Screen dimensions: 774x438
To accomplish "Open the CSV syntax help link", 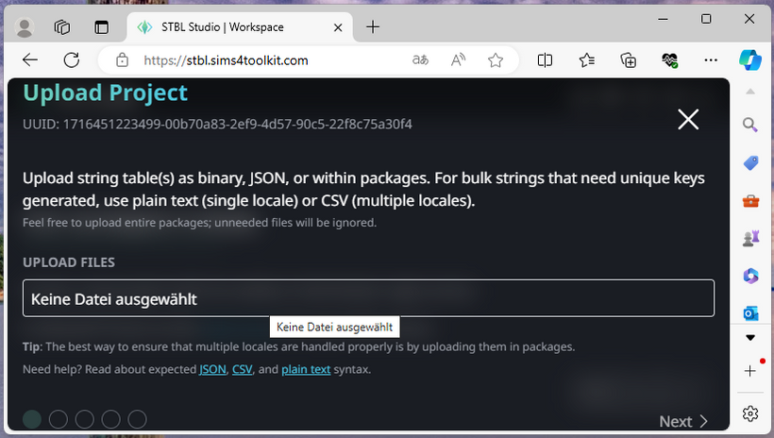I will point(243,369).
